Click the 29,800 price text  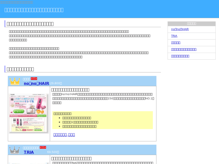[56, 83]
